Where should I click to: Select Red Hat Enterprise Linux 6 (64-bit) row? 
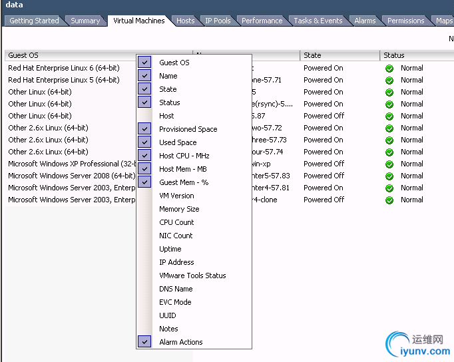pyautogui.click(x=64, y=68)
